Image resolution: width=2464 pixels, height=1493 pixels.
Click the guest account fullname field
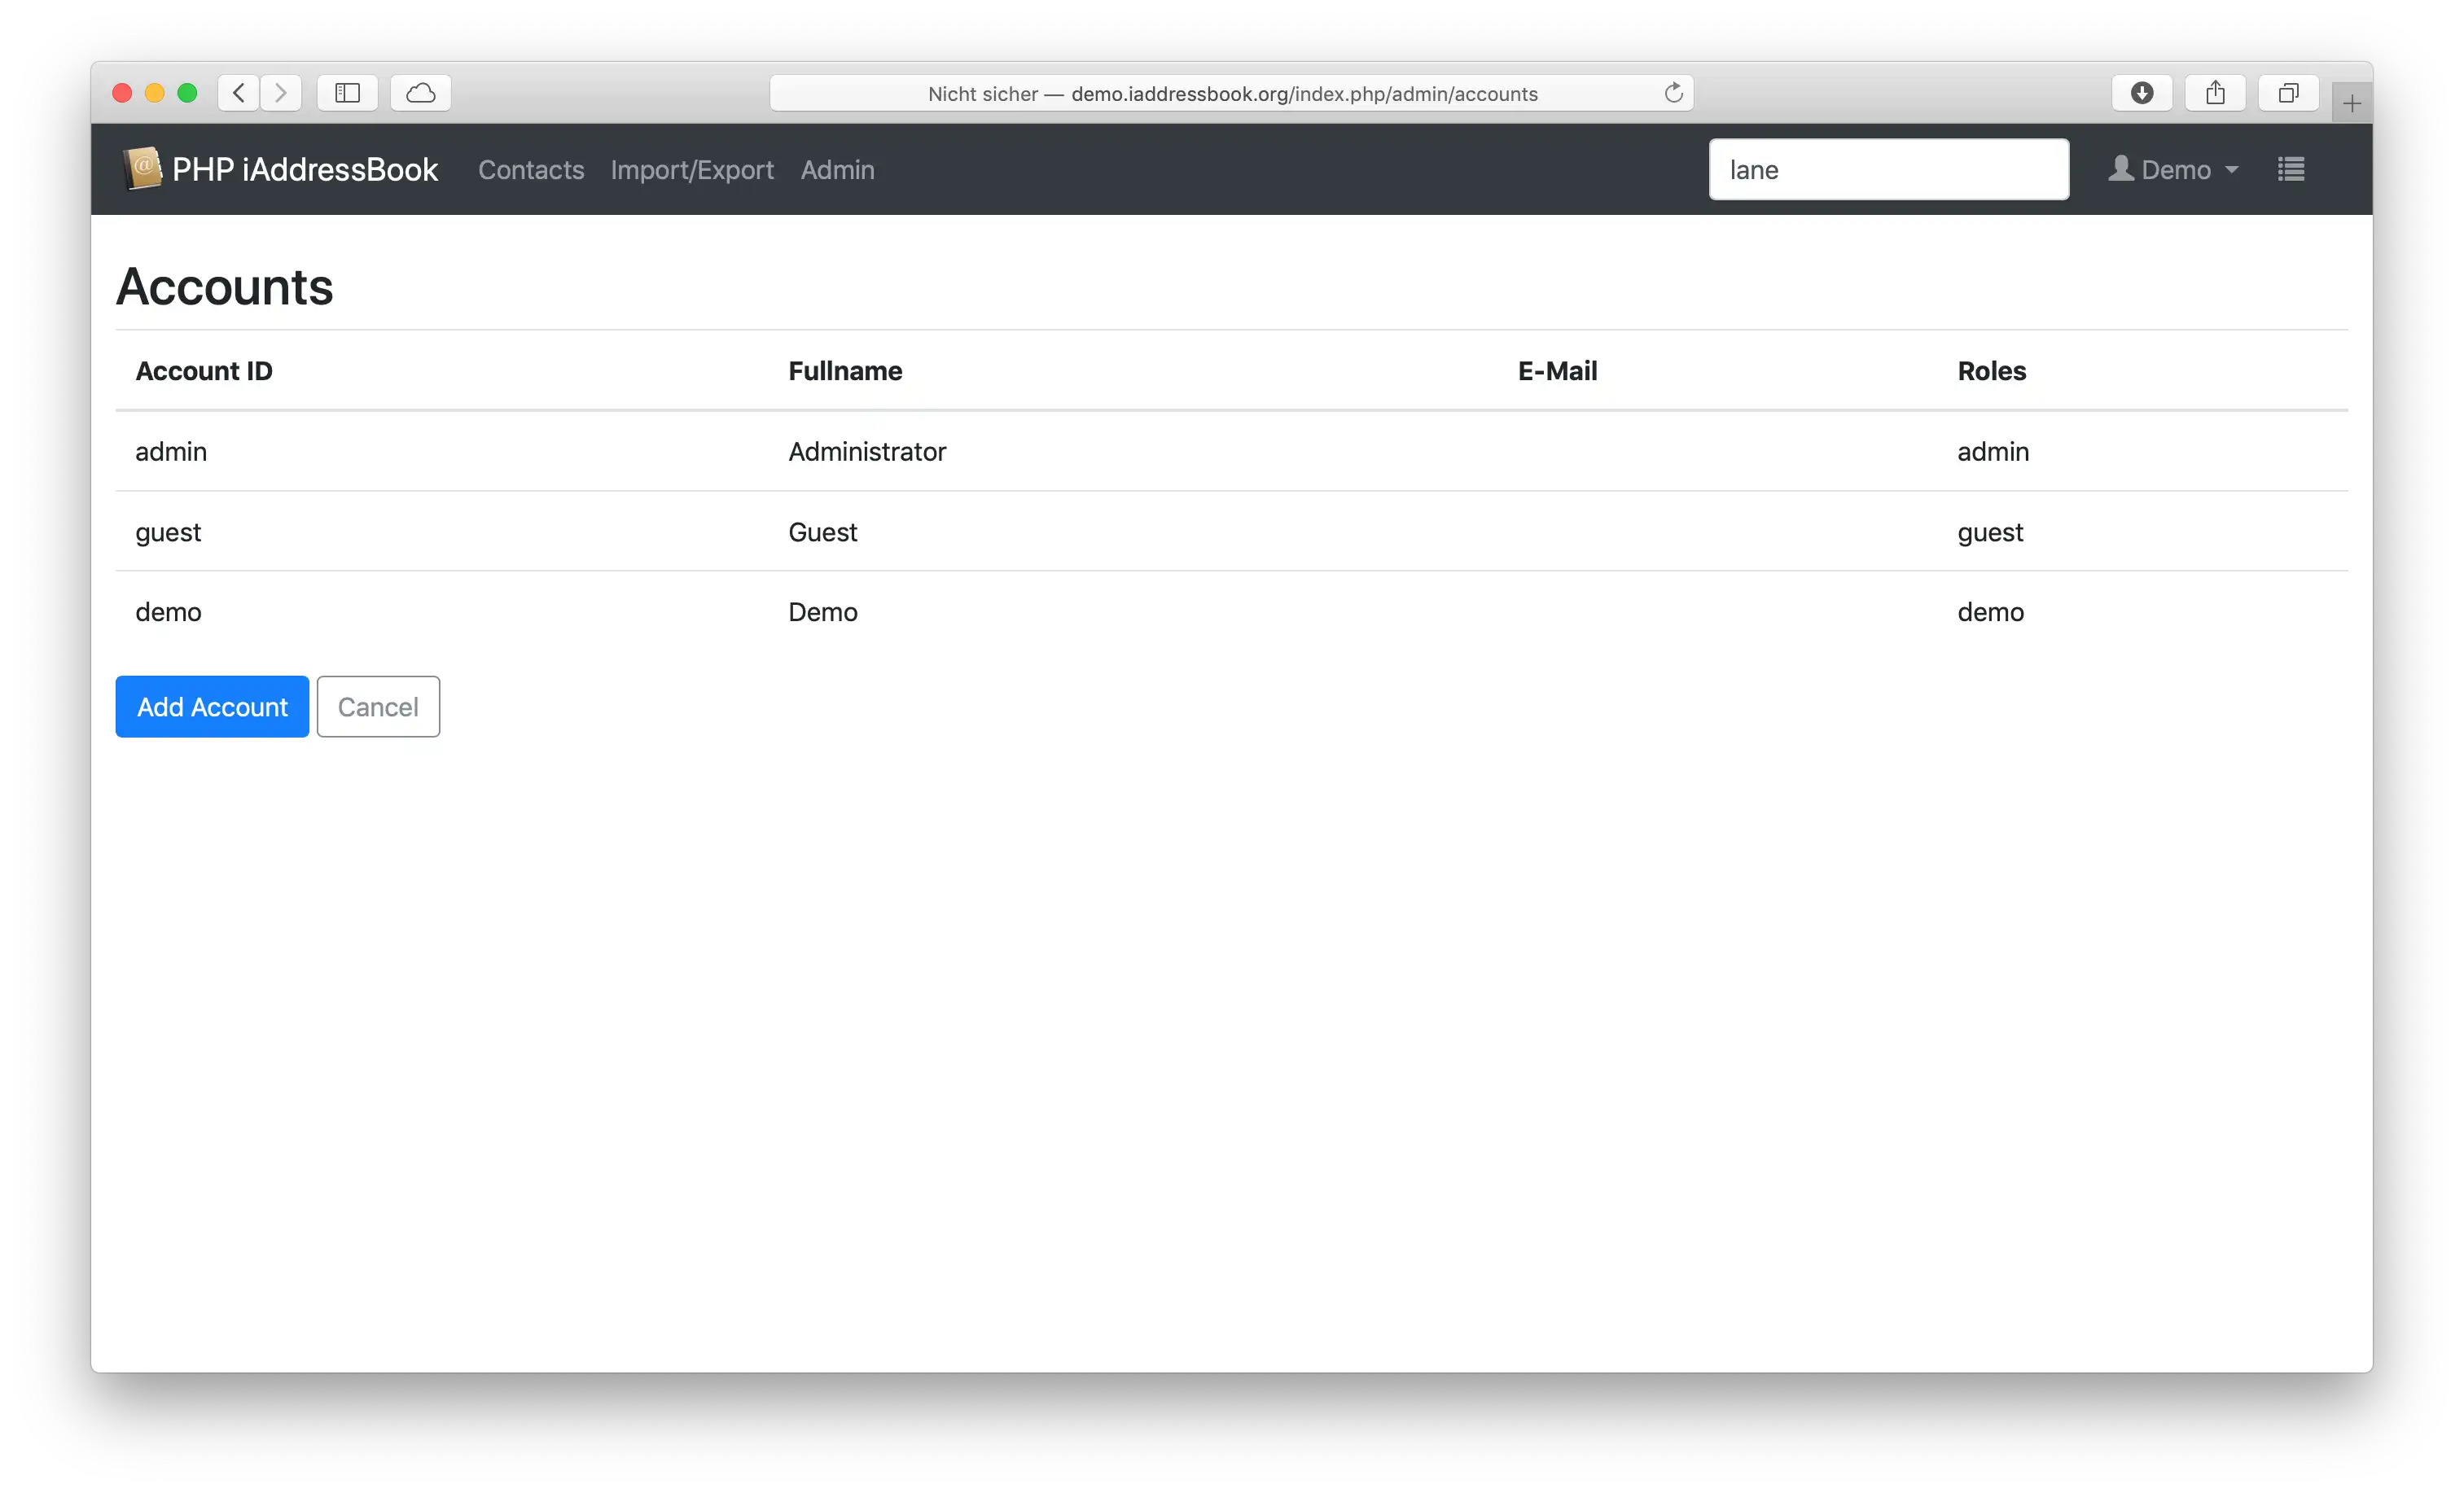824,531
